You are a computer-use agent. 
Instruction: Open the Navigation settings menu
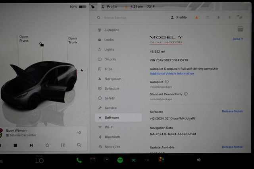coord(110,79)
